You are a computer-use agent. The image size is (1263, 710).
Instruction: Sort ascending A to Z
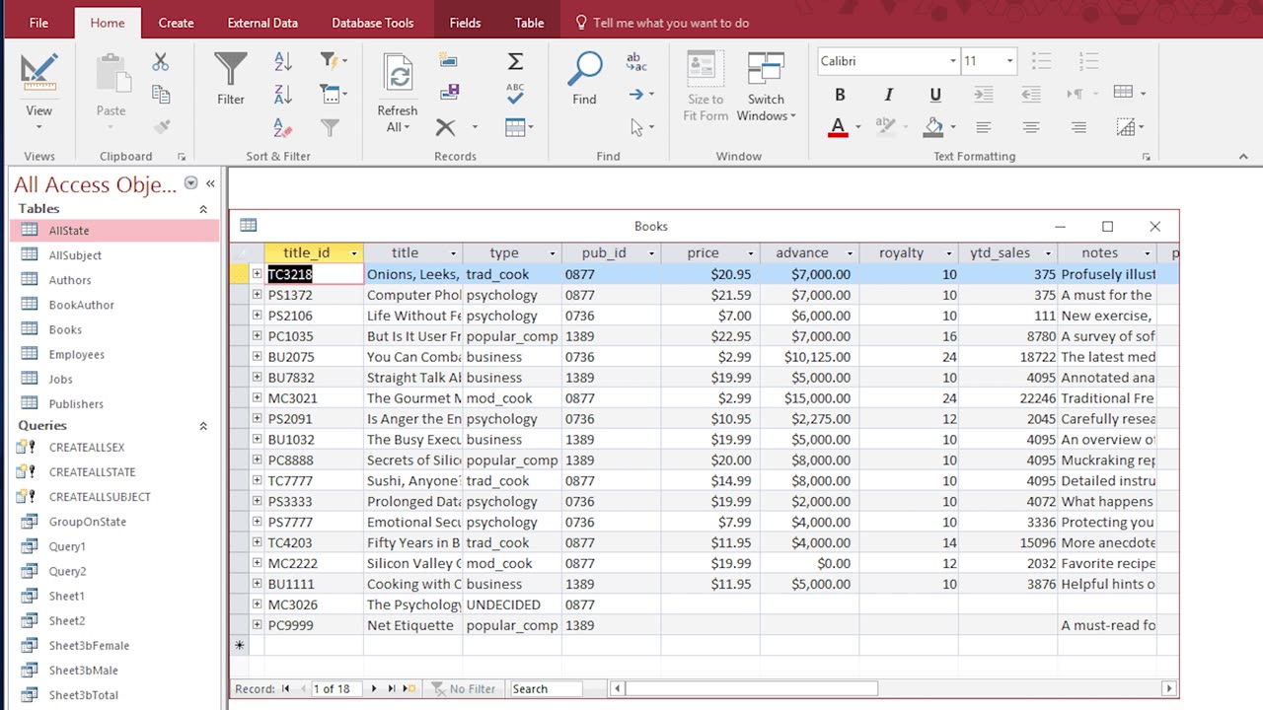(283, 61)
